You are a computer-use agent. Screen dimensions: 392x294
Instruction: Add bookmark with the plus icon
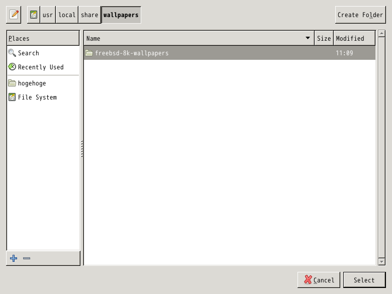pos(14,258)
